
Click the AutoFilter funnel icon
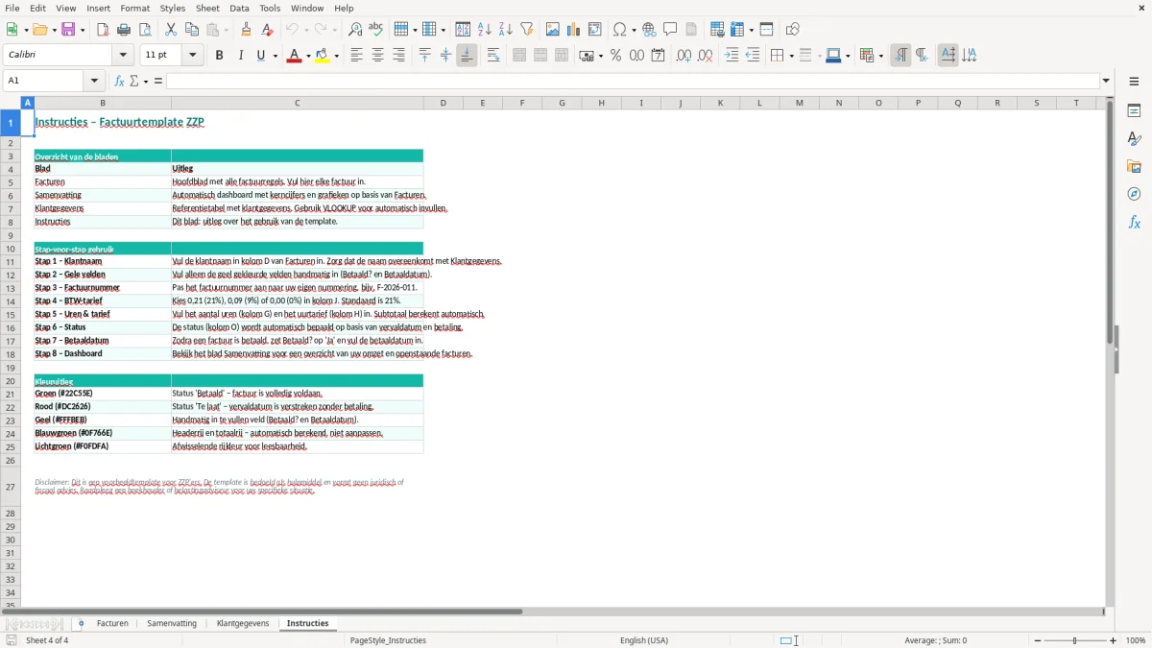(527, 30)
